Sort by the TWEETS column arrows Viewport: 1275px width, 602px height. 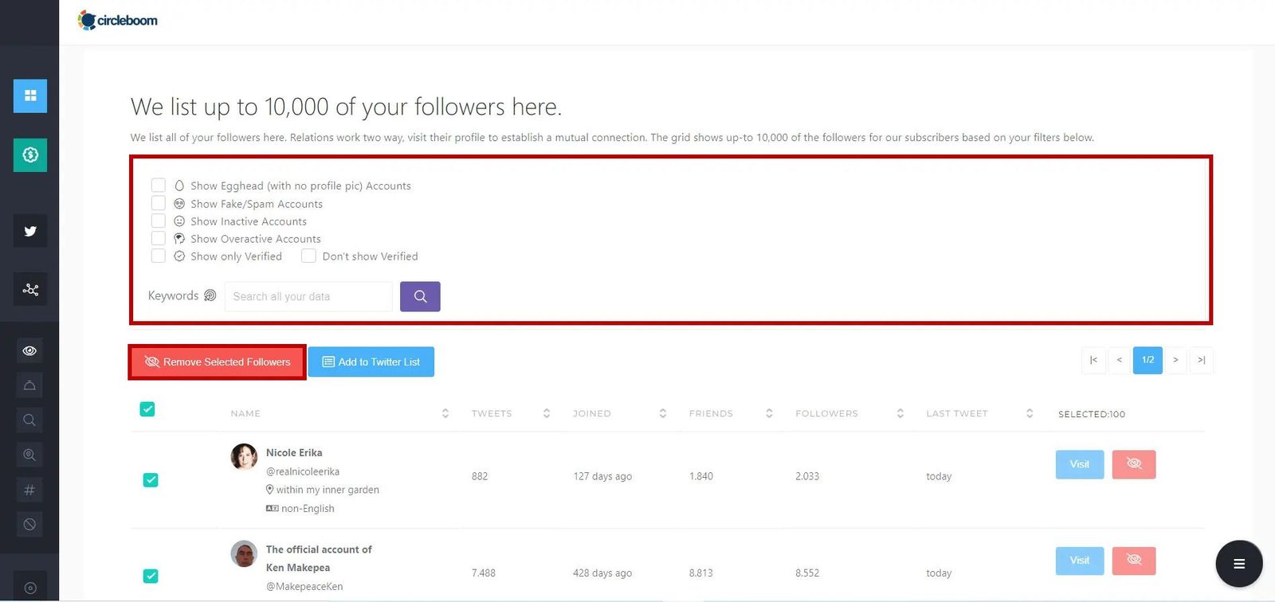click(547, 413)
